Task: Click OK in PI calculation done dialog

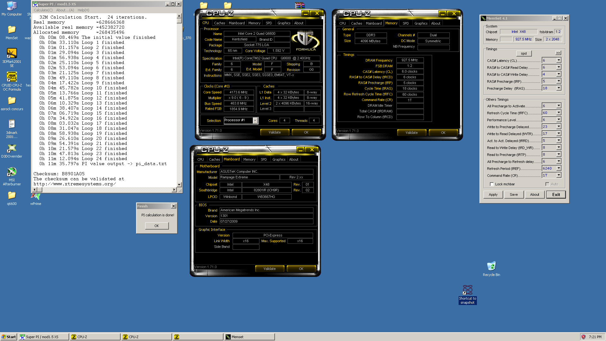Action: (x=157, y=226)
